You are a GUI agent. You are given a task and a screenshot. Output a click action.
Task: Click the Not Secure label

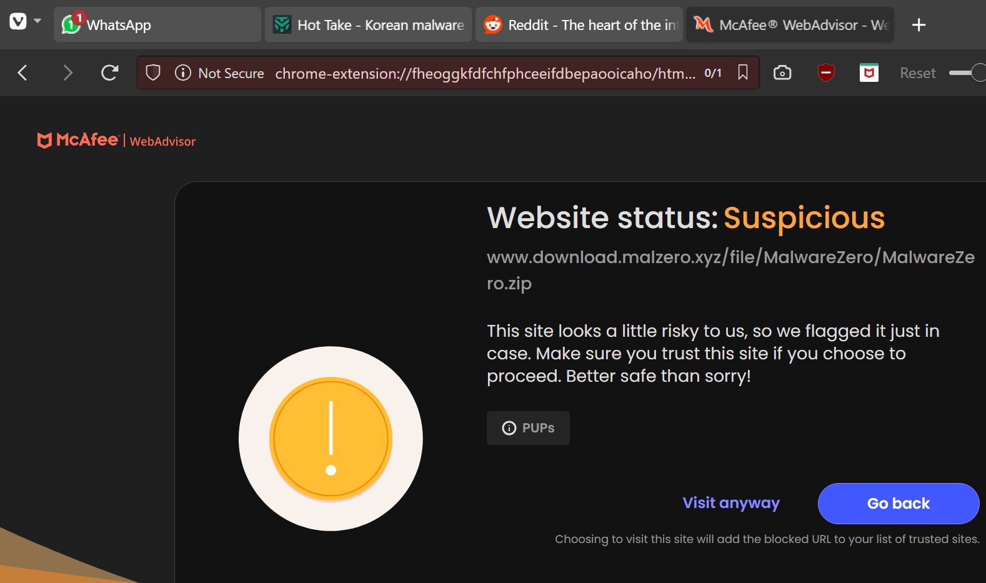pyautogui.click(x=231, y=73)
